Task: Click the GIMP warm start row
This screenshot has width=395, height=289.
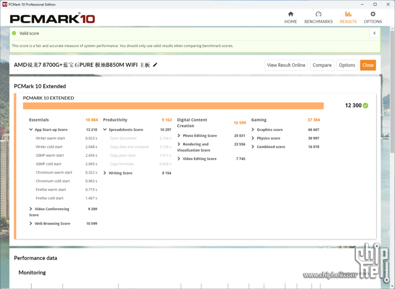Action: coord(66,155)
